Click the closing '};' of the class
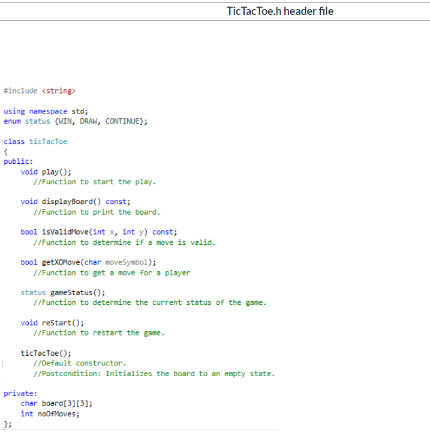Viewport: 430px width, 438px height. (8, 424)
